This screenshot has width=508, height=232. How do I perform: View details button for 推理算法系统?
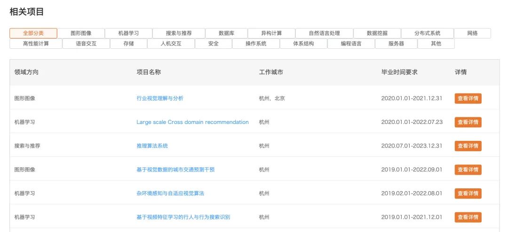(x=468, y=146)
